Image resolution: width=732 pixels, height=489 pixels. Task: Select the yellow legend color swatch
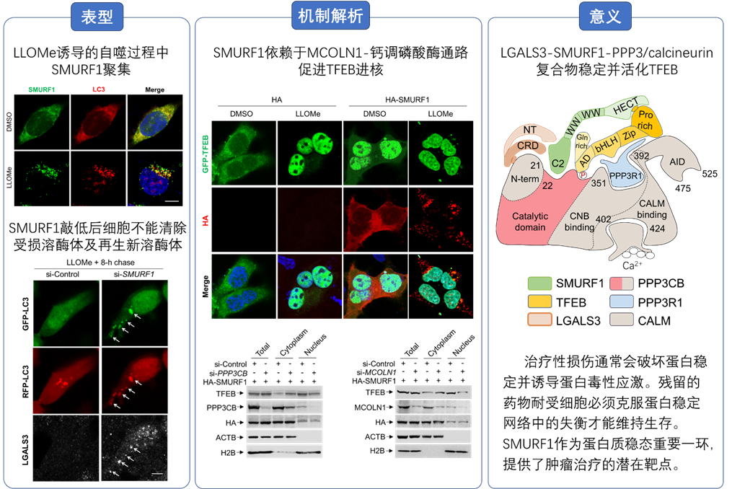pyautogui.click(x=539, y=301)
